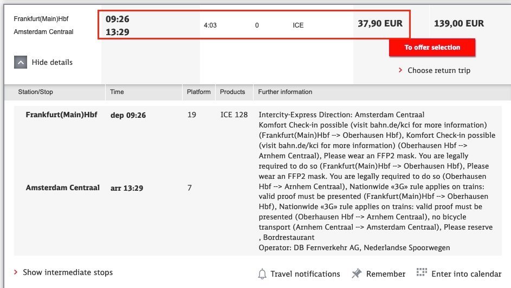511x288 pixels.
Task: Click the Travel notifications bell icon
Action: [262, 274]
